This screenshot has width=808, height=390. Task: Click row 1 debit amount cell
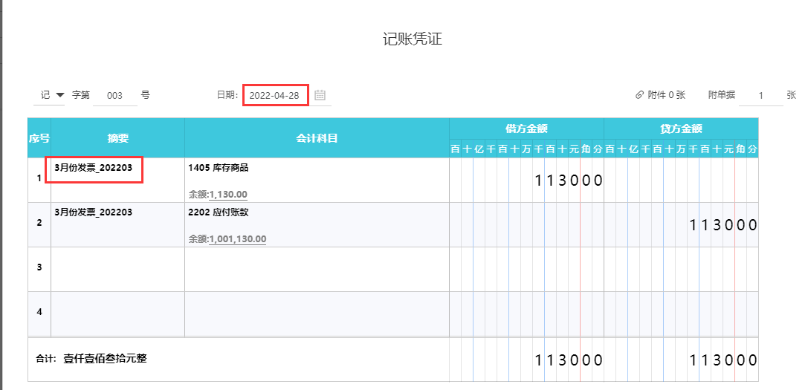[526, 180]
